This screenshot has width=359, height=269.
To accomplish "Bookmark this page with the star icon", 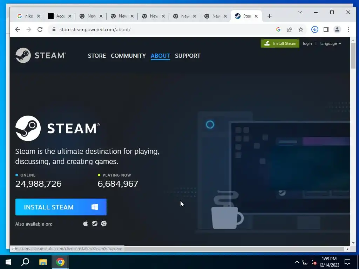I will coord(300,29).
